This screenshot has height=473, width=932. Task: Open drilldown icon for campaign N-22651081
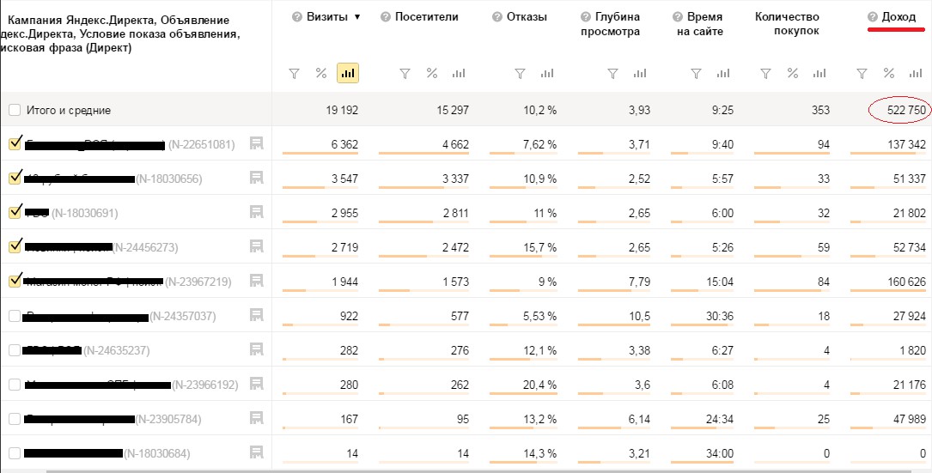(x=256, y=143)
